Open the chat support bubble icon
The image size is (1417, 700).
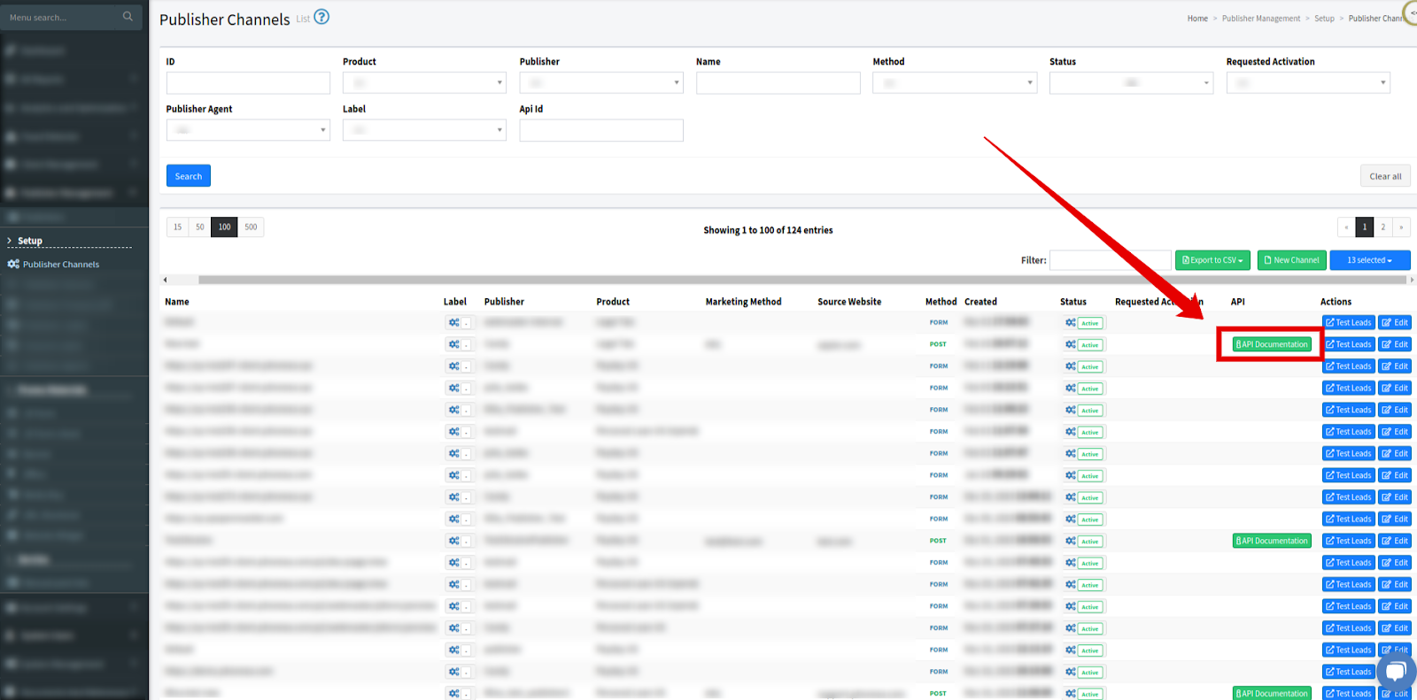coord(1395,672)
